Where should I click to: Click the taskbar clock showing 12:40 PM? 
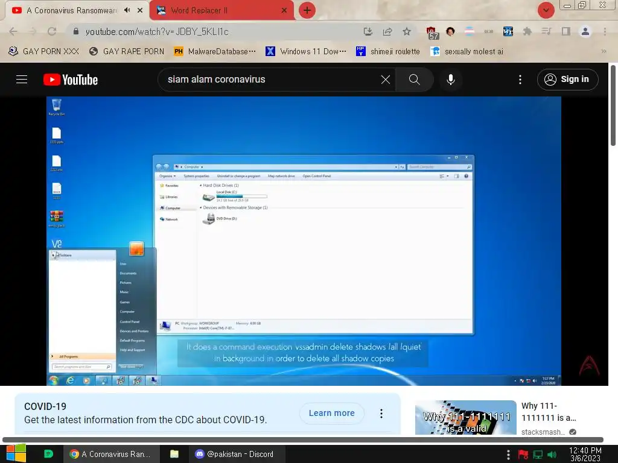click(585, 454)
